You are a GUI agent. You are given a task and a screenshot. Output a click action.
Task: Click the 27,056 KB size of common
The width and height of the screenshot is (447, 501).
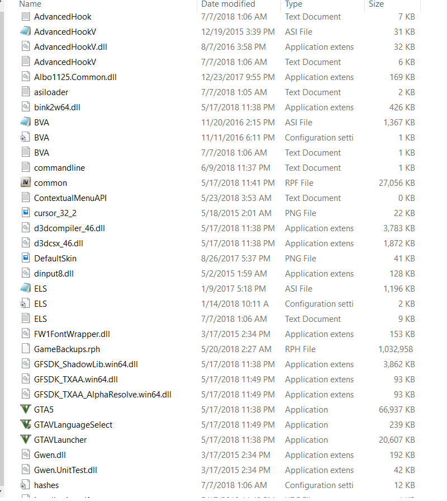(x=397, y=182)
